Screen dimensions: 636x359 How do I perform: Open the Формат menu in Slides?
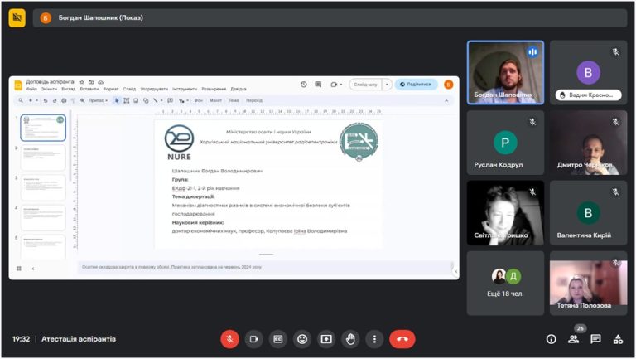(x=111, y=89)
